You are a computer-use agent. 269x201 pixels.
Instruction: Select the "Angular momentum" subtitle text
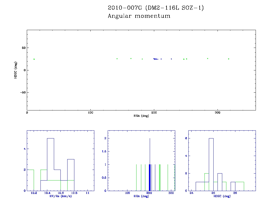click(x=139, y=16)
